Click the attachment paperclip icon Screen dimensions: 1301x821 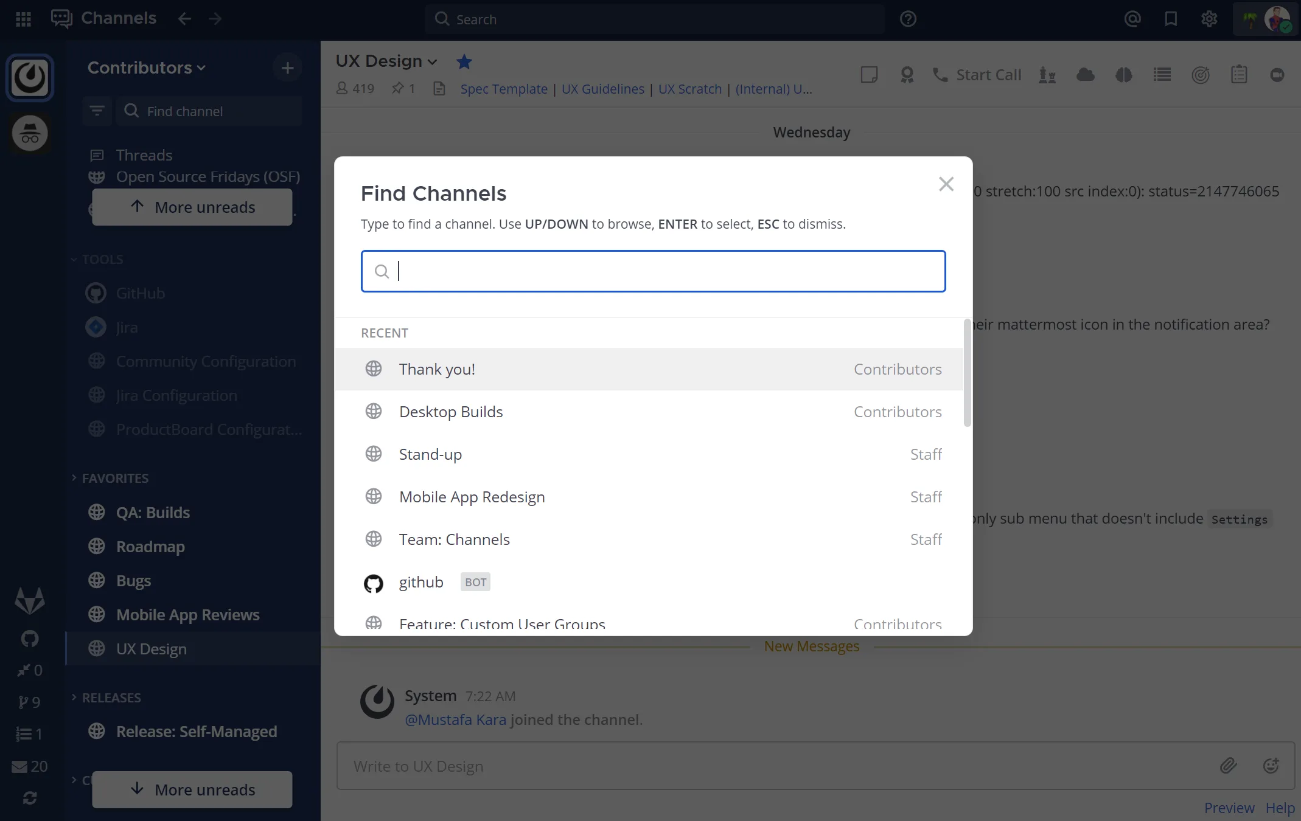1229,765
